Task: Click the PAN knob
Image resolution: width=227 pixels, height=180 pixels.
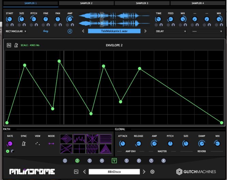Action: (x=58, y=19)
